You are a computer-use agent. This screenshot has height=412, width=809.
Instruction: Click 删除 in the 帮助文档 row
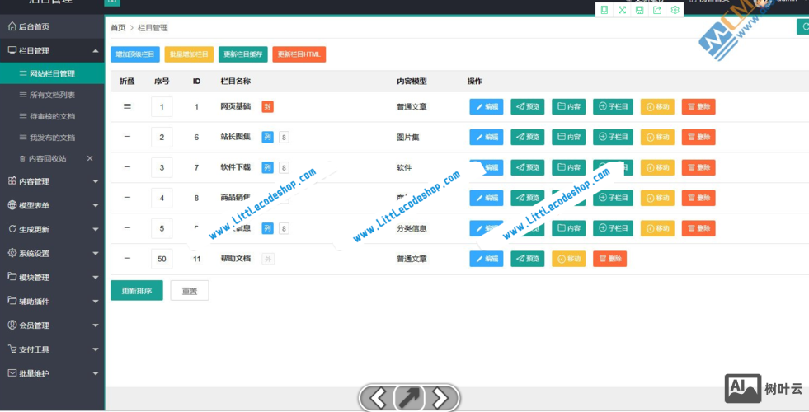pos(610,259)
